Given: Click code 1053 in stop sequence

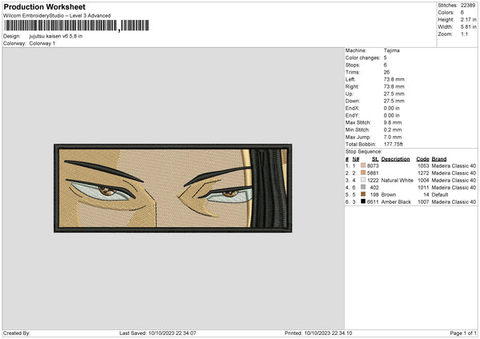Looking at the screenshot, I should 423,166.
